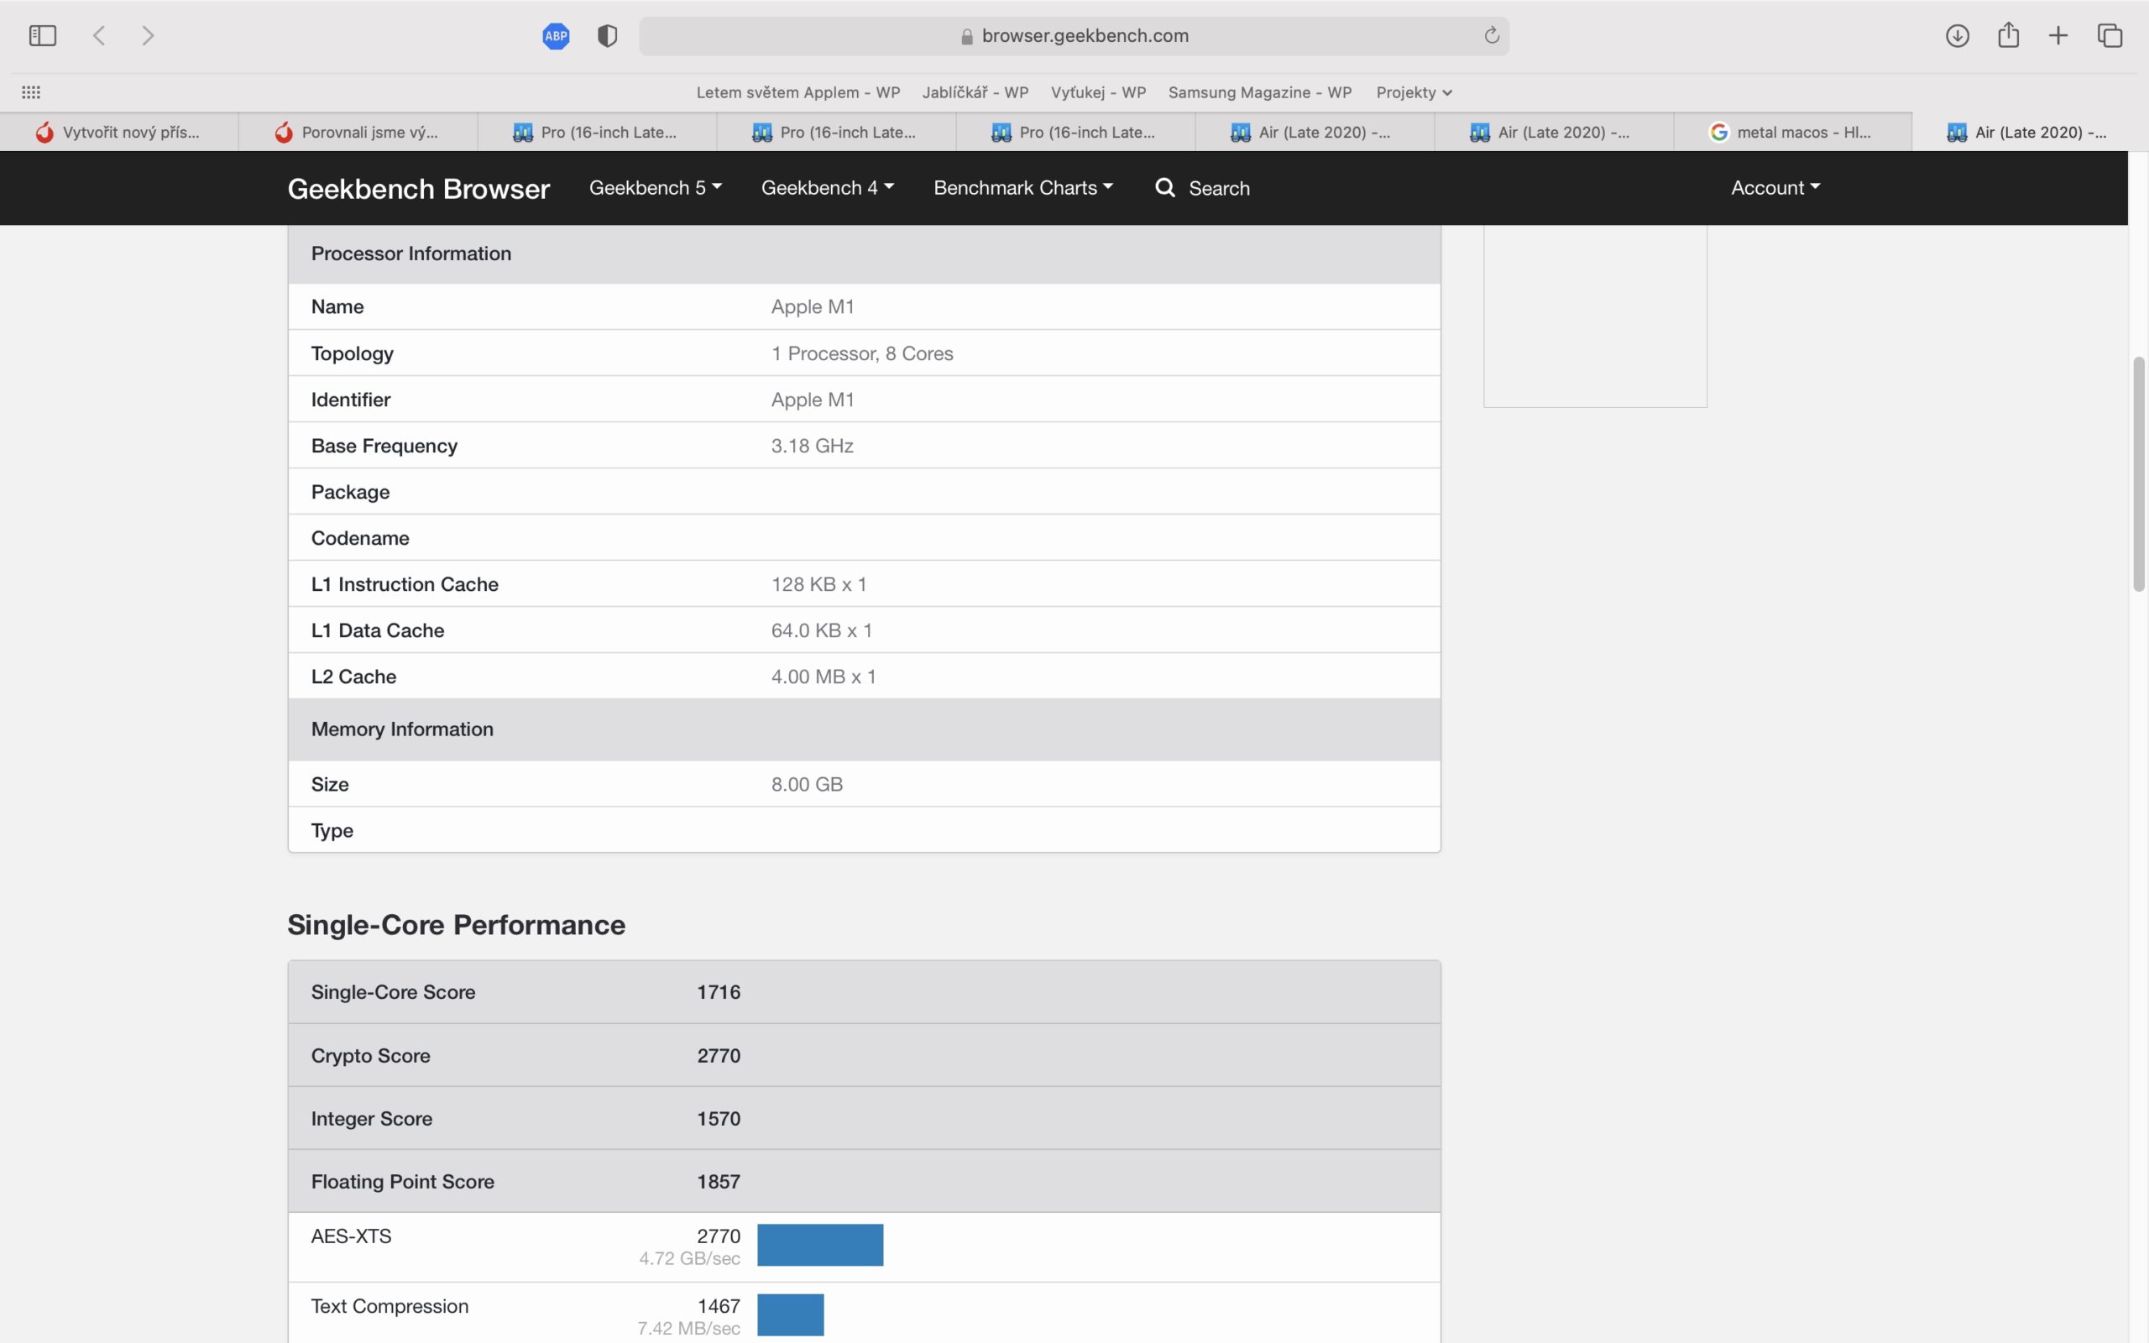This screenshot has height=1343, width=2149.
Task: Click the '128 KB x 1' cache value
Action: pos(818,584)
